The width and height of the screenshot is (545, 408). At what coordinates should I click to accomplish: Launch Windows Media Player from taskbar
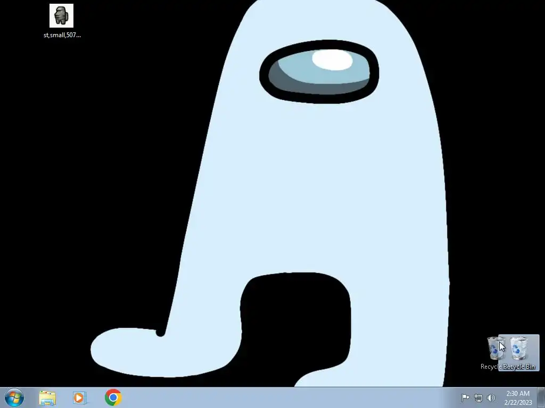(79, 397)
